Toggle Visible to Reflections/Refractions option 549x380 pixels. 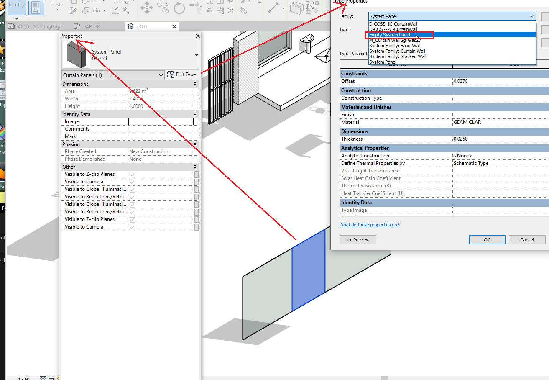pos(133,196)
